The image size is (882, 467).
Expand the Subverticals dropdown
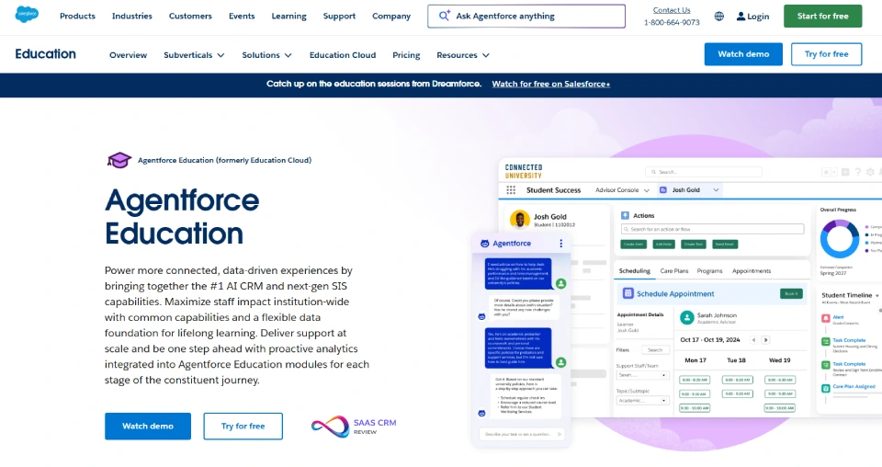pos(194,55)
